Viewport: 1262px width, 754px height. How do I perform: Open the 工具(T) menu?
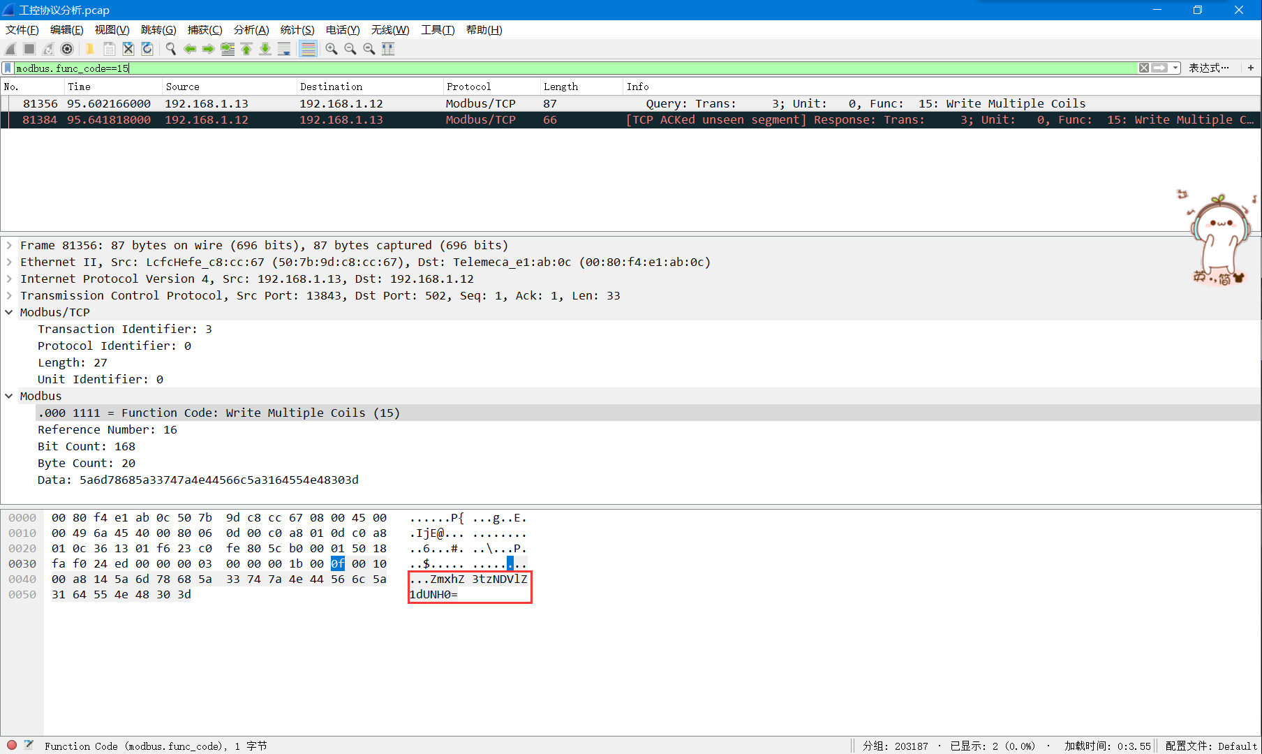click(x=438, y=29)
